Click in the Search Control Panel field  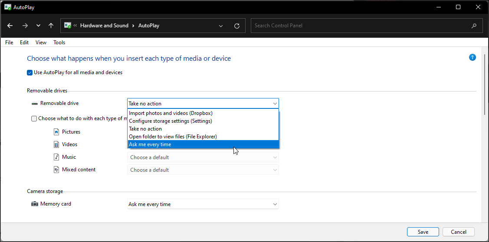tap(360, 26)
